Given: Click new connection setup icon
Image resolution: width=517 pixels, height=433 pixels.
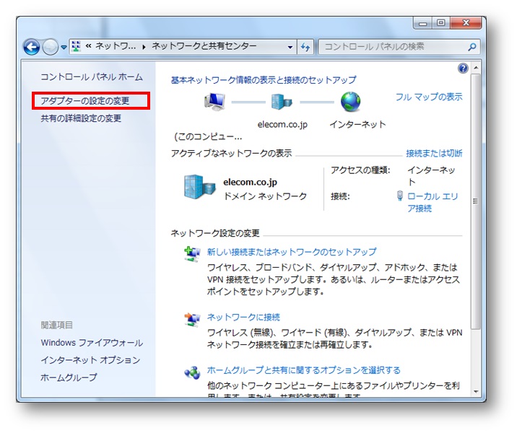Looking at the screenshot, I should tap(192, 254).
